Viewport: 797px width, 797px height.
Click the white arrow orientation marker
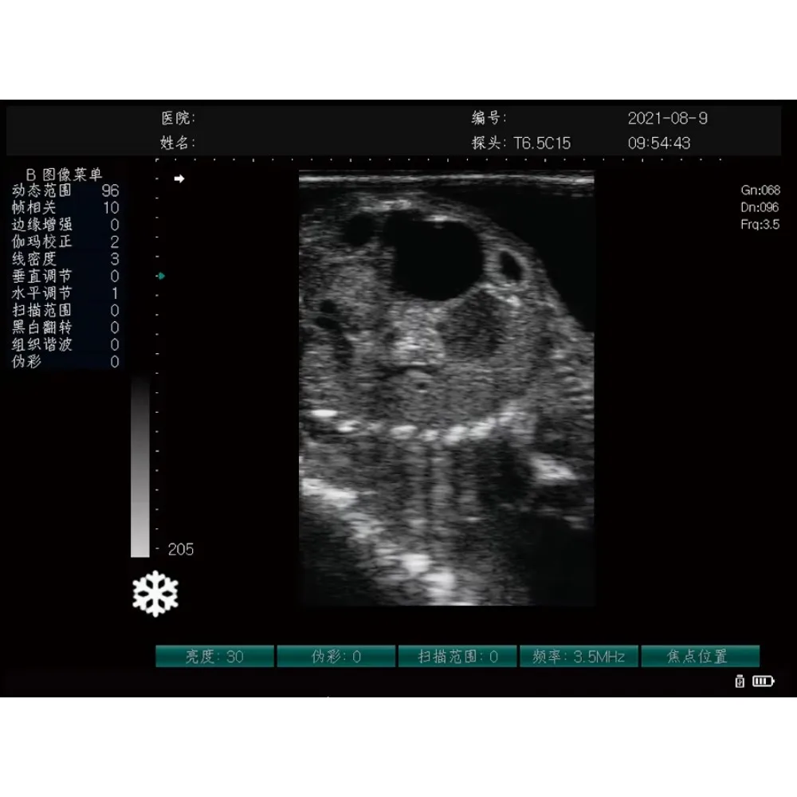click(179, 179)
